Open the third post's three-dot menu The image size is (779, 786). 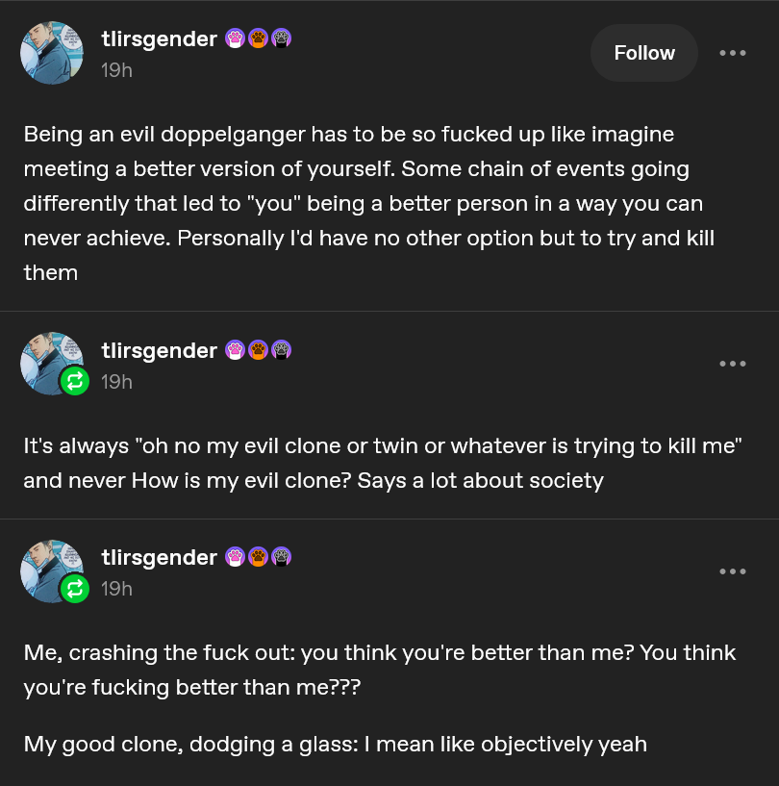pyautogui.click(x=732, y=571)
